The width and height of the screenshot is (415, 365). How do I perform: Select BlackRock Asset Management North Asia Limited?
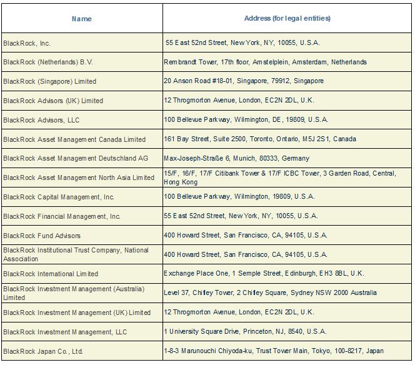[82, 177]
